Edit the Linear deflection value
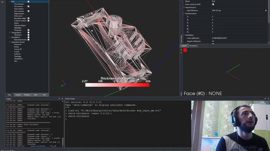This screenshot has width=270, height=151. click(x=239, y=38)
